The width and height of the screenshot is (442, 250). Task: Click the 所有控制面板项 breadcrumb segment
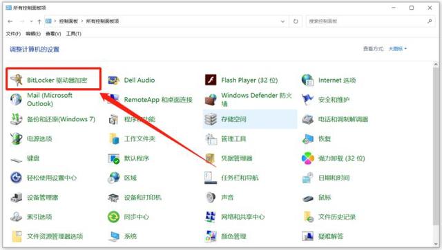pyautogui.click(x=102, y=21)
